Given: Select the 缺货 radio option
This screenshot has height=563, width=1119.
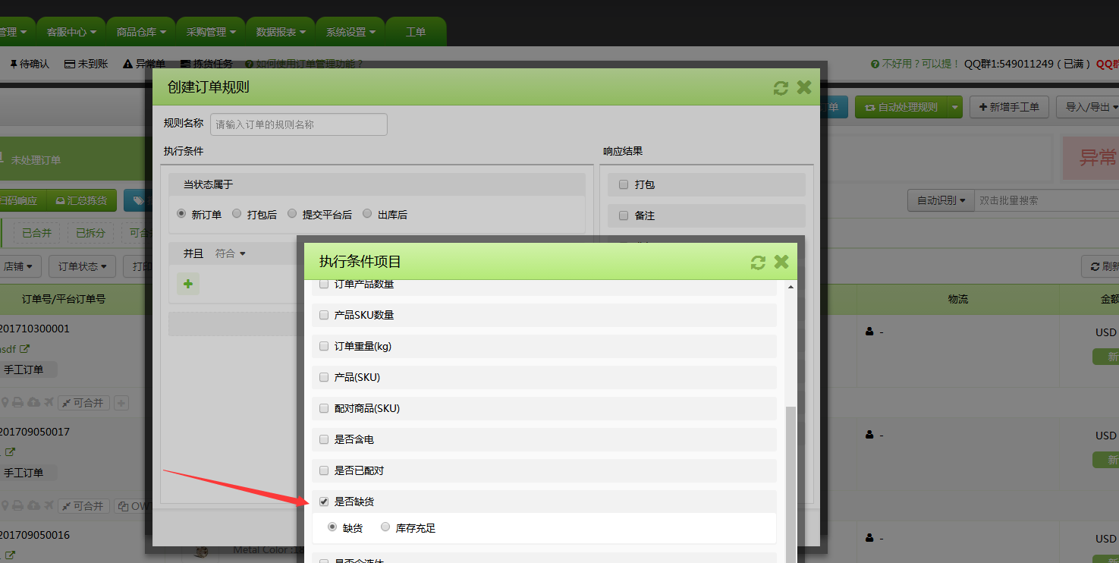Looking at the screenshot, I should tap(332, 527).
